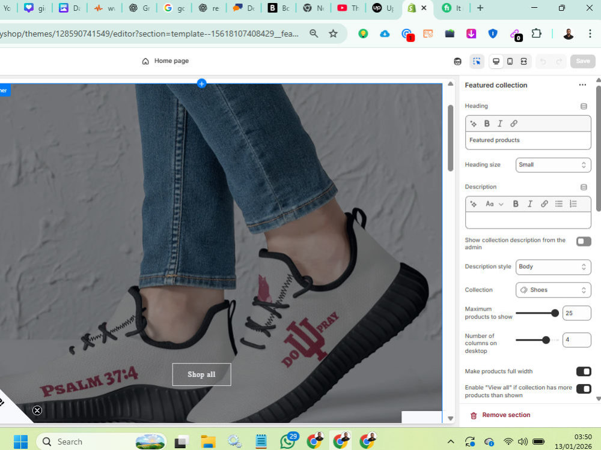Open WhatsApp from the taskbar
601x450 pixels.
[288, 441]
